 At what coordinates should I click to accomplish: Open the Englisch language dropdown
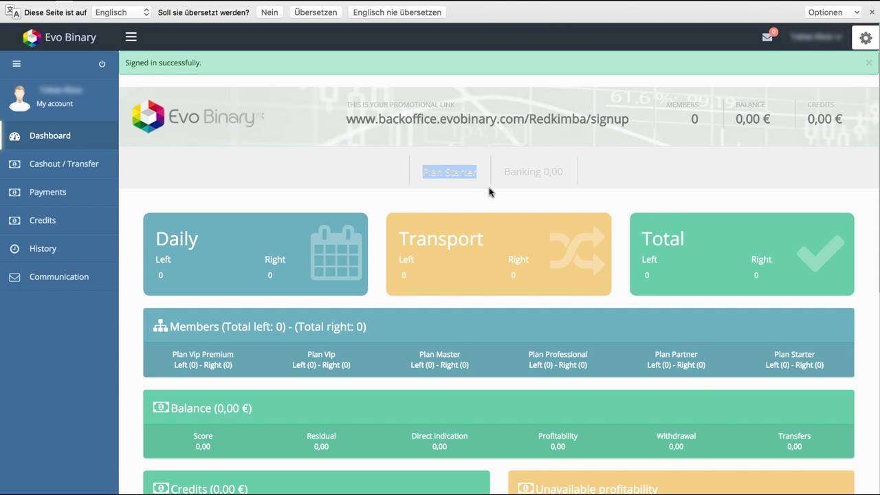122,12
